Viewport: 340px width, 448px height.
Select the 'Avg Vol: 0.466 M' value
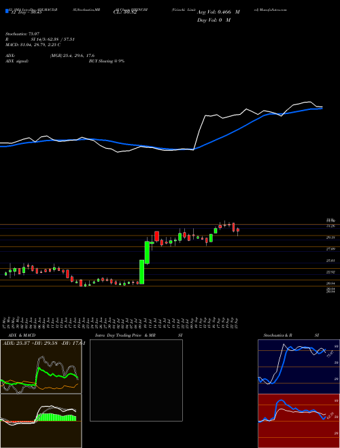point(218,12)
